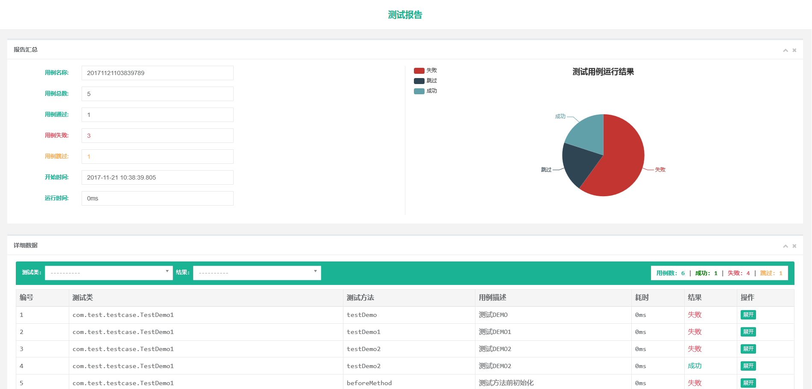
Task: Click the 开始时间 field
Action: (158, 177)
